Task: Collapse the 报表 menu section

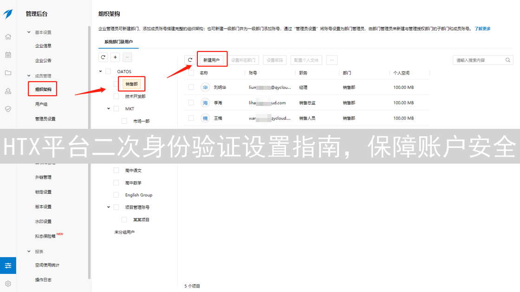Action: [x=29, y=252]
